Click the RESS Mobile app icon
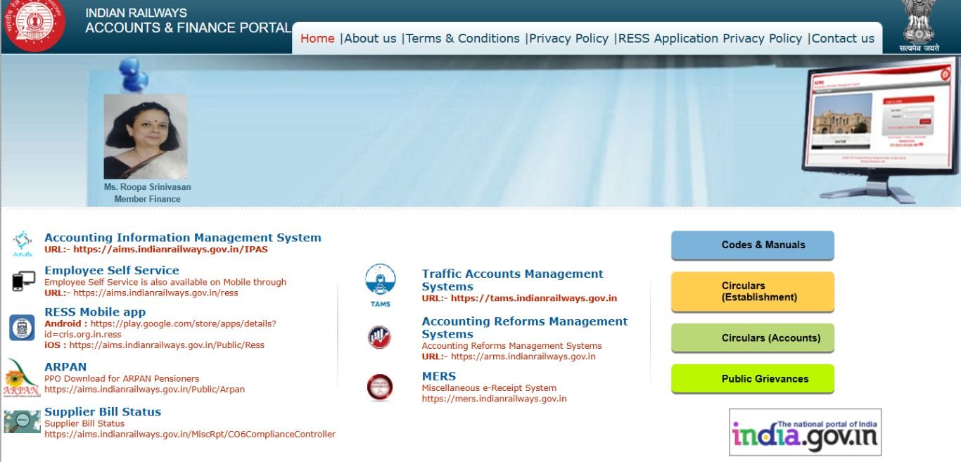Screen dimensions: 961x462 [x=22, y=328]
